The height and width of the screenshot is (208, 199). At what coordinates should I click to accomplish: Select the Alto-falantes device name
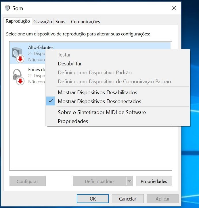coord(41,47)
